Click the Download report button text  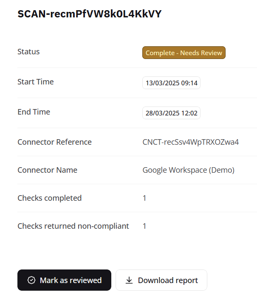[168, 280]
